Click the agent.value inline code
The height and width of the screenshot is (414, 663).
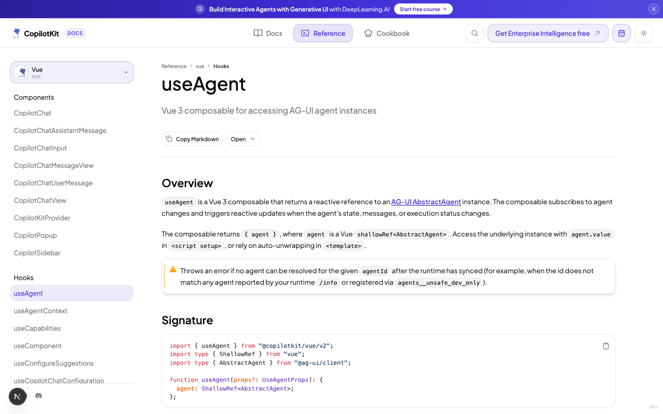click(x=591, y=234)
